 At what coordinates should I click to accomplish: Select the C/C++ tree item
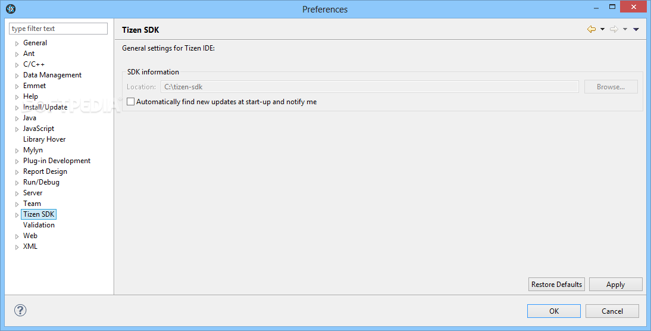pyautogui.click(x=34, y=64)
